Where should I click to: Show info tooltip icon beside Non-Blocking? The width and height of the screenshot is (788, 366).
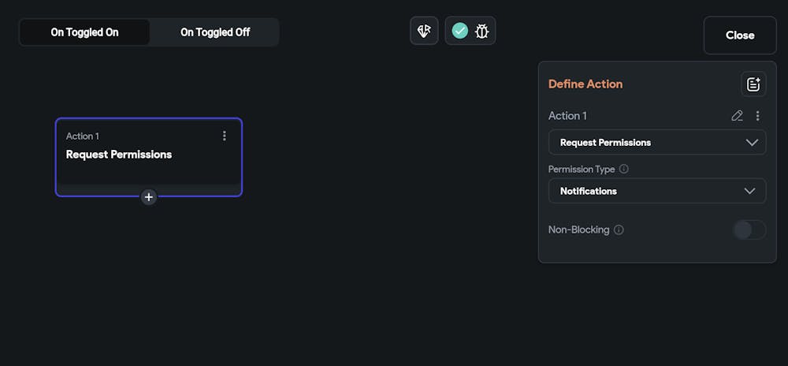pyautogui.click(x=619, y=230)
